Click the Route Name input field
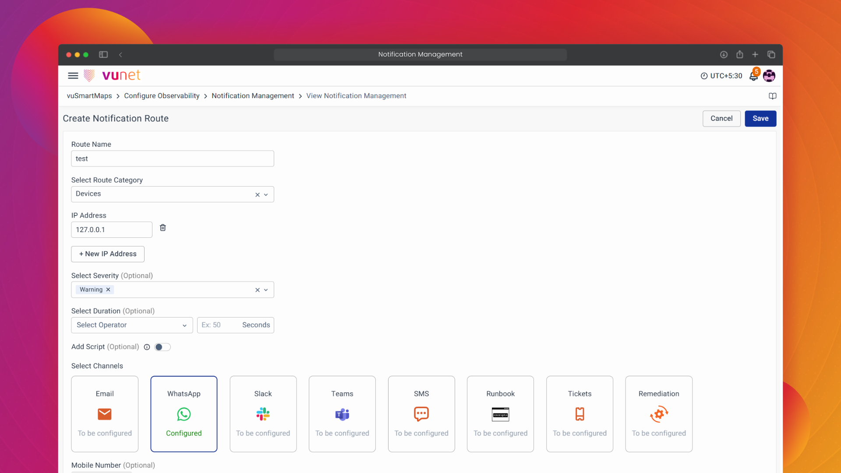This screenshot has width=841, height=473. point(173,159)
